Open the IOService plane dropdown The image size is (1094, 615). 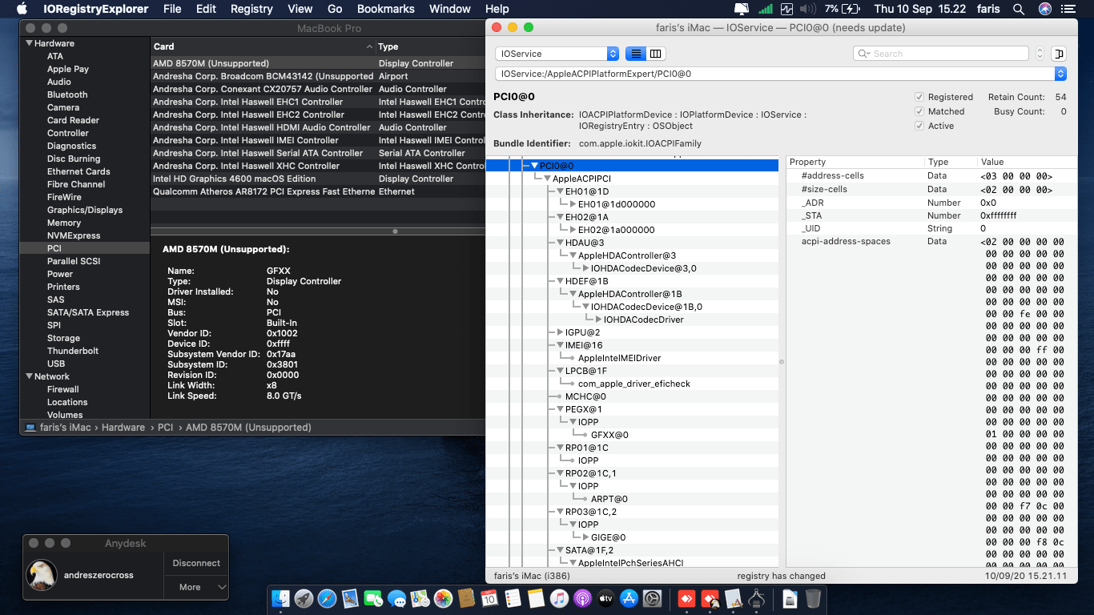557,54
